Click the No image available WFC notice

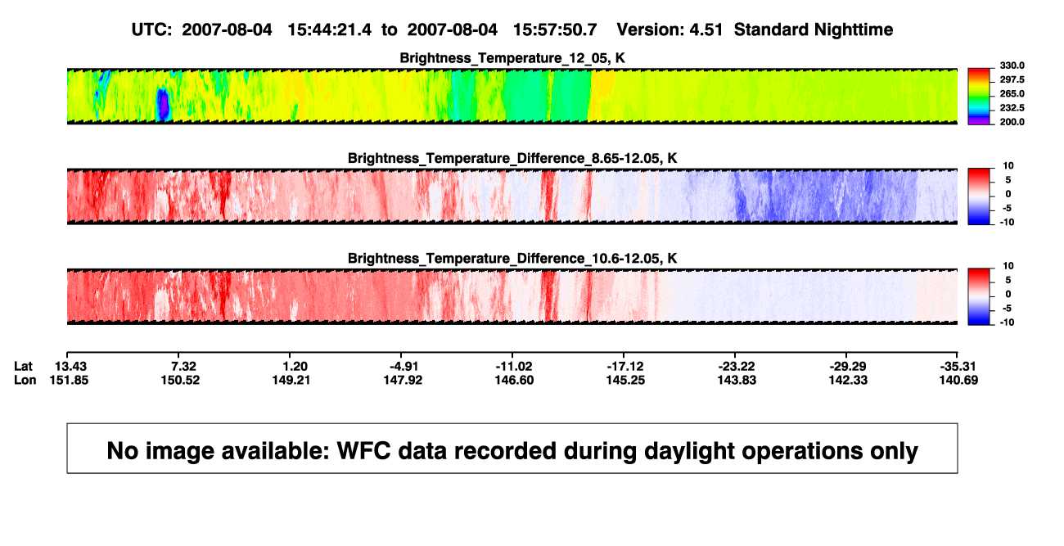512,449
